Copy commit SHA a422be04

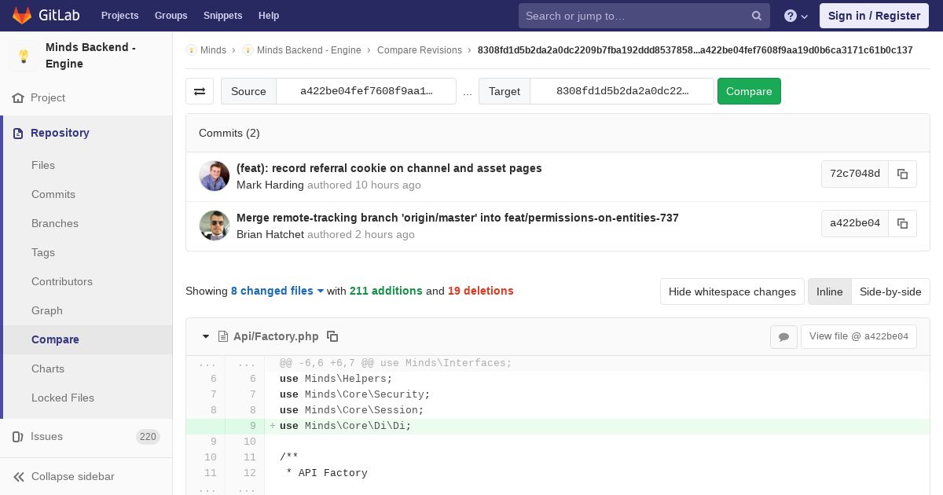click(902, 224)
